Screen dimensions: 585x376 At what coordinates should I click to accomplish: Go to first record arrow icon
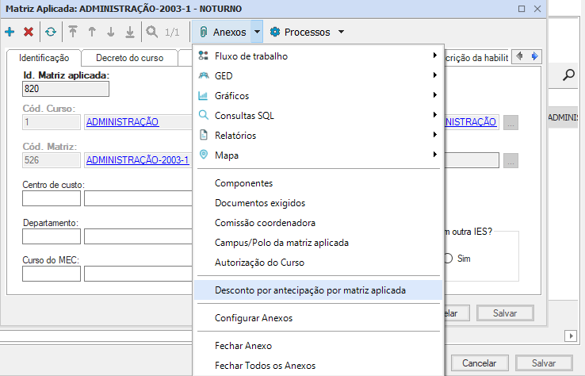pyautogui.click(x=73, y=33)
